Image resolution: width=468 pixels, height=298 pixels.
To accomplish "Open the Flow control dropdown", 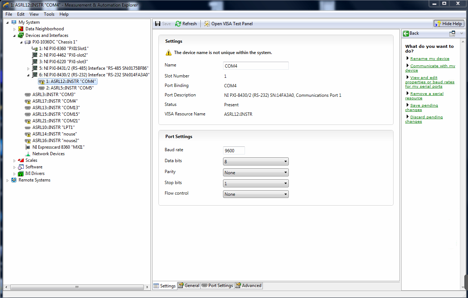I will coord(256,194).
